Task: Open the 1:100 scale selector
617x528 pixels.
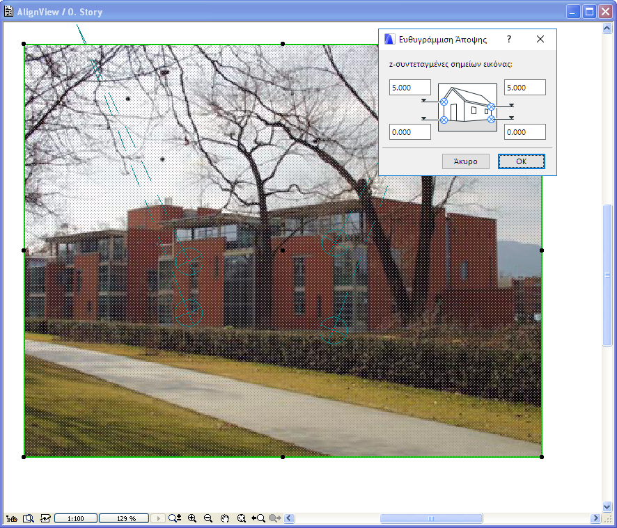Action: (x=75, y=518)
